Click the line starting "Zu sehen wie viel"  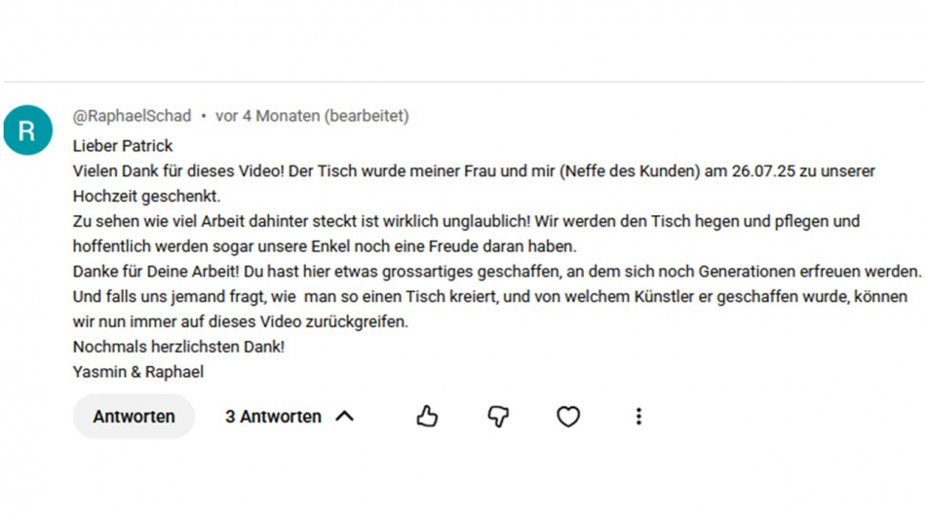[x=465, y=221]
